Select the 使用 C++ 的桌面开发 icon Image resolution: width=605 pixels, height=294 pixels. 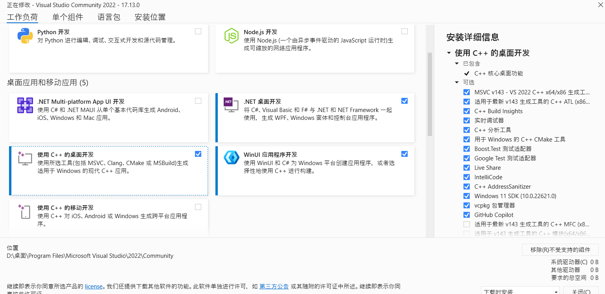pos(24,158)
